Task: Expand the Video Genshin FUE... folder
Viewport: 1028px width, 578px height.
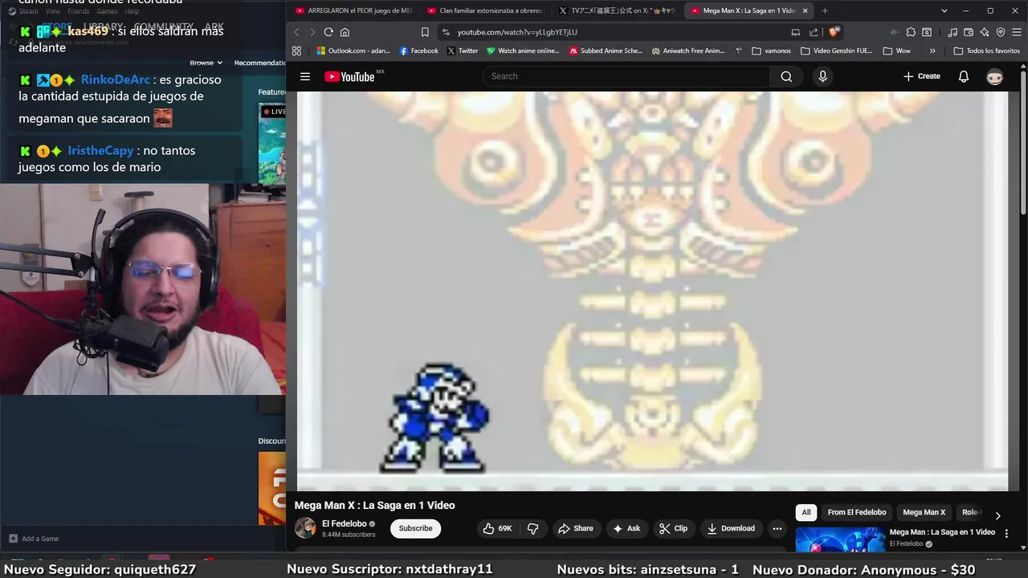Action: pyautogui.click(x=836, y=51)
